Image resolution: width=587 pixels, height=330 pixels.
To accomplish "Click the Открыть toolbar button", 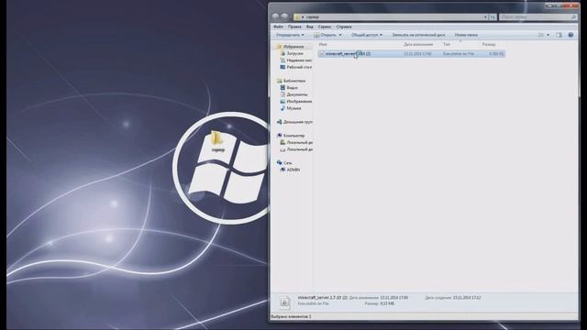I will tap(325, 35).
